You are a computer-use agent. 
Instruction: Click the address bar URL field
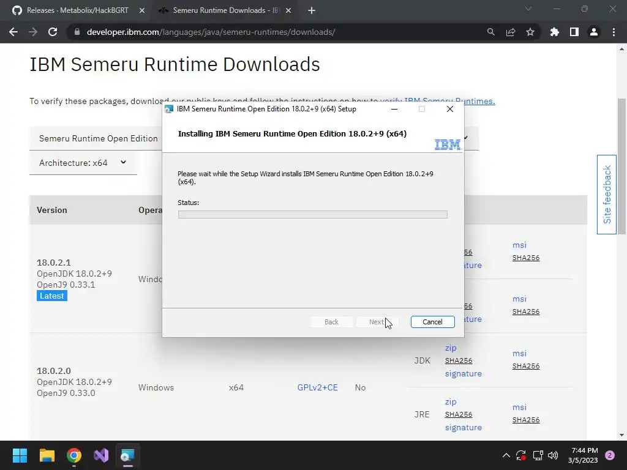pos(211,32)
